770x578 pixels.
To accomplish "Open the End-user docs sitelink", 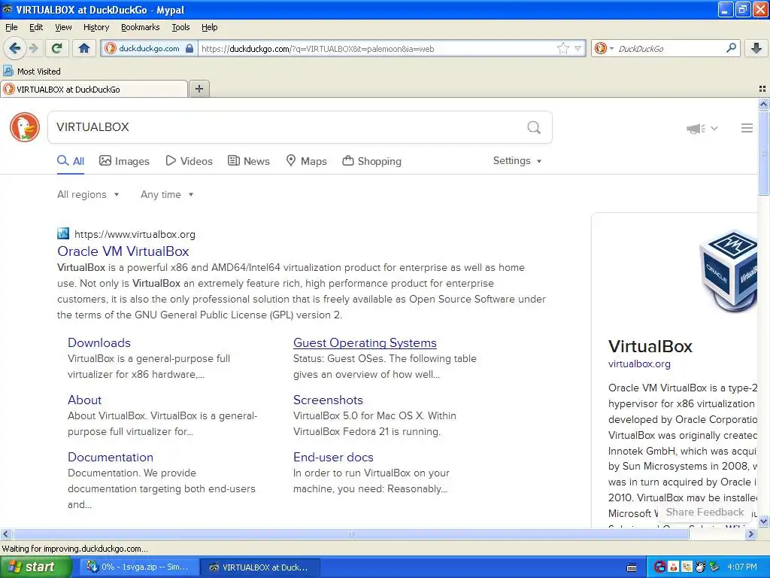I will coord(333,457).
